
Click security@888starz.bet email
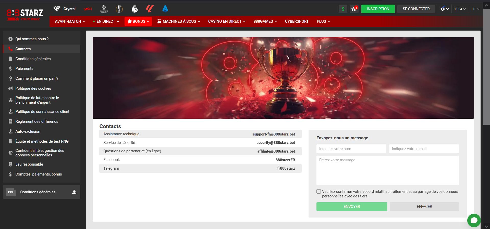(276, 143)
